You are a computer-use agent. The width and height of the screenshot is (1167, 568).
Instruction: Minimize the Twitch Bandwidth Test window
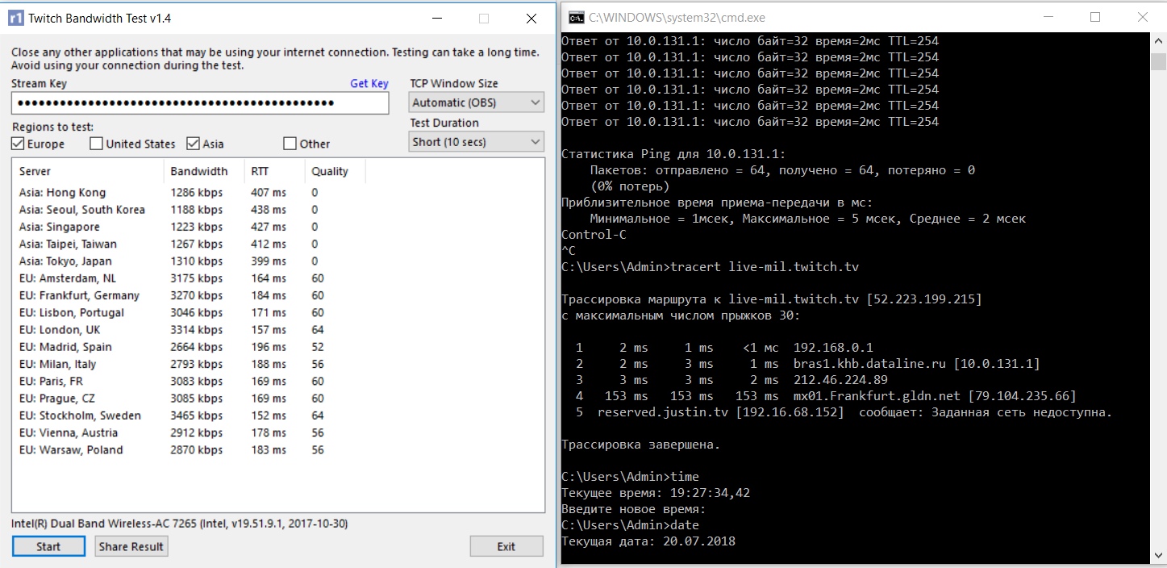436,19
